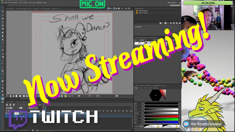Switch to the Texture tab

coord(141,88)
